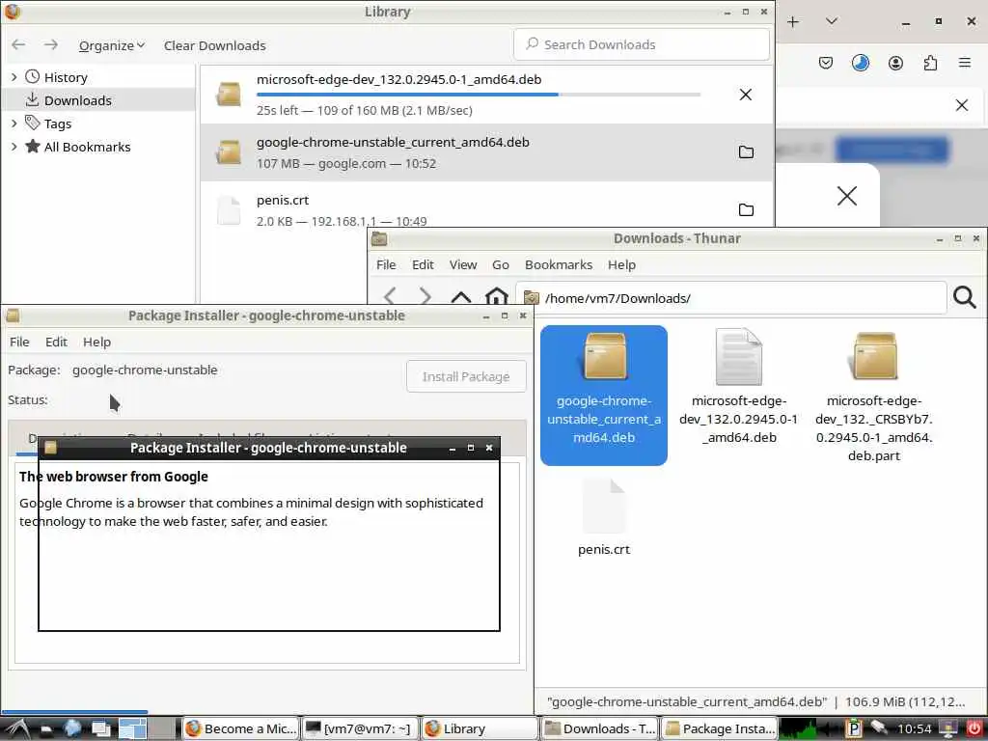The width and height of the screenshot is (988, 741).
Task: Expand the History tree item
Action: [x=14, y=77]
